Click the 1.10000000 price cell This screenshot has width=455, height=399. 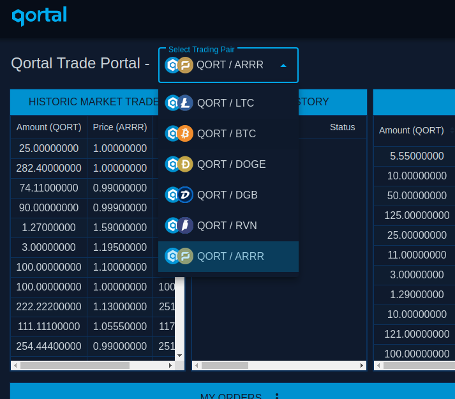pyautogui.click(x=120, y=267)
